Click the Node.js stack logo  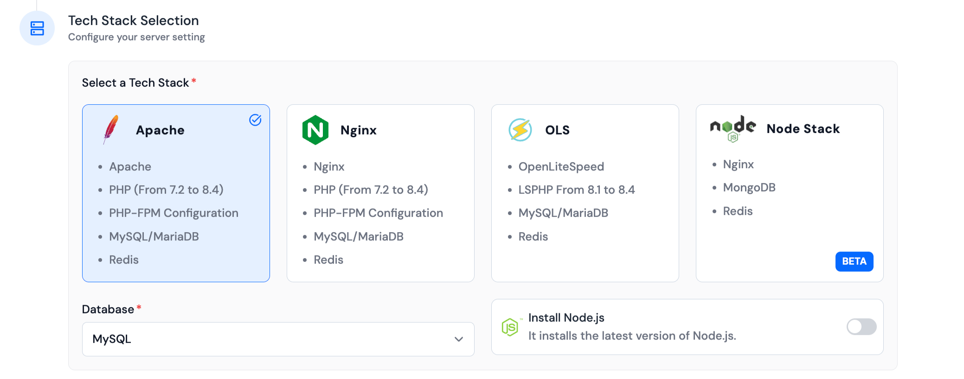point(733,128)
